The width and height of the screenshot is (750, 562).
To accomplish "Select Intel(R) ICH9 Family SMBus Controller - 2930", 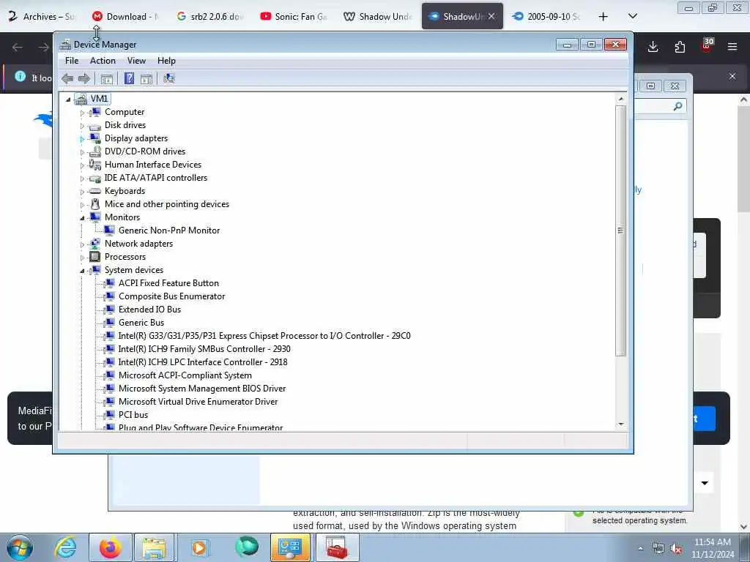I will (x=204, y=349).
